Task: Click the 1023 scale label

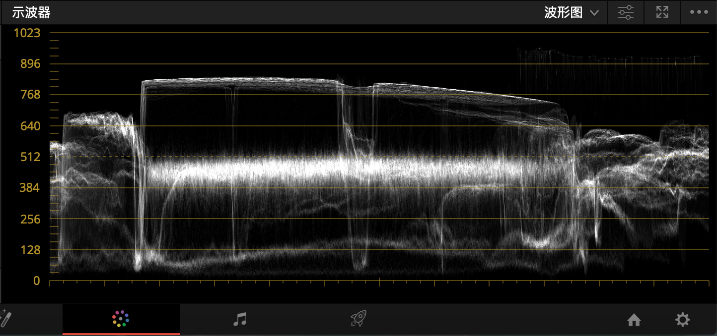Action: tap(27, 33)
